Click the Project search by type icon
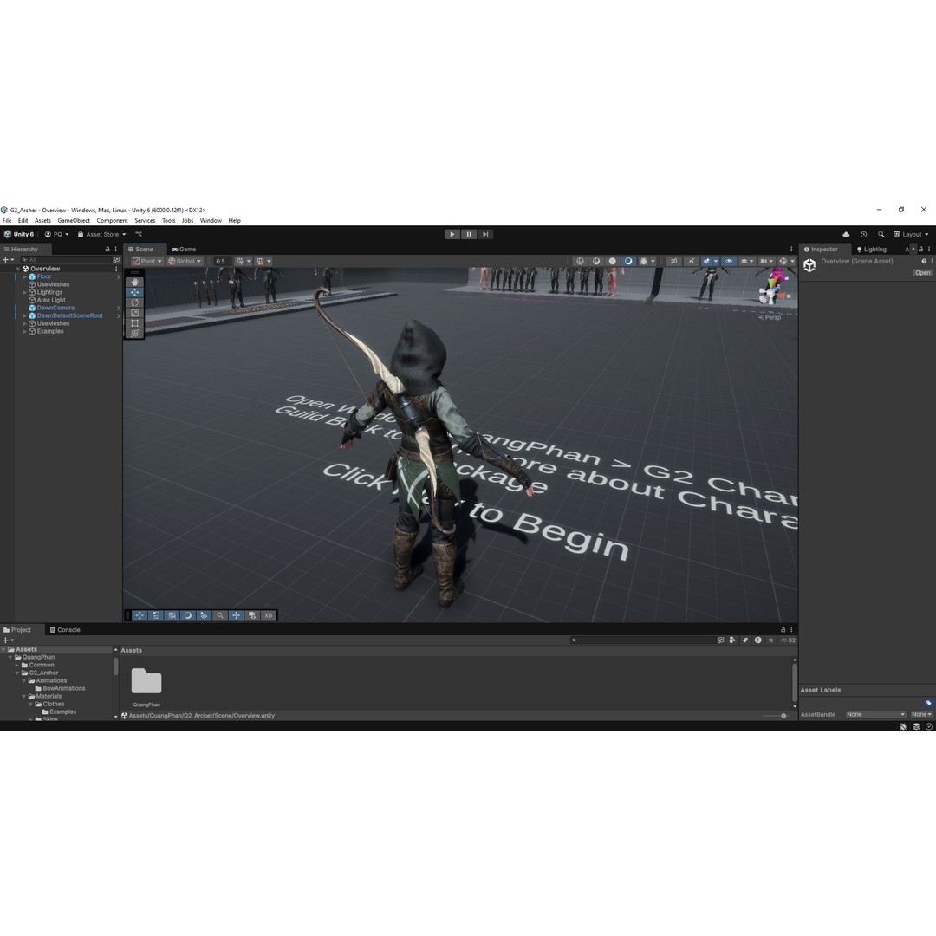This screenshot has width=936, height=936. [732, 640]
